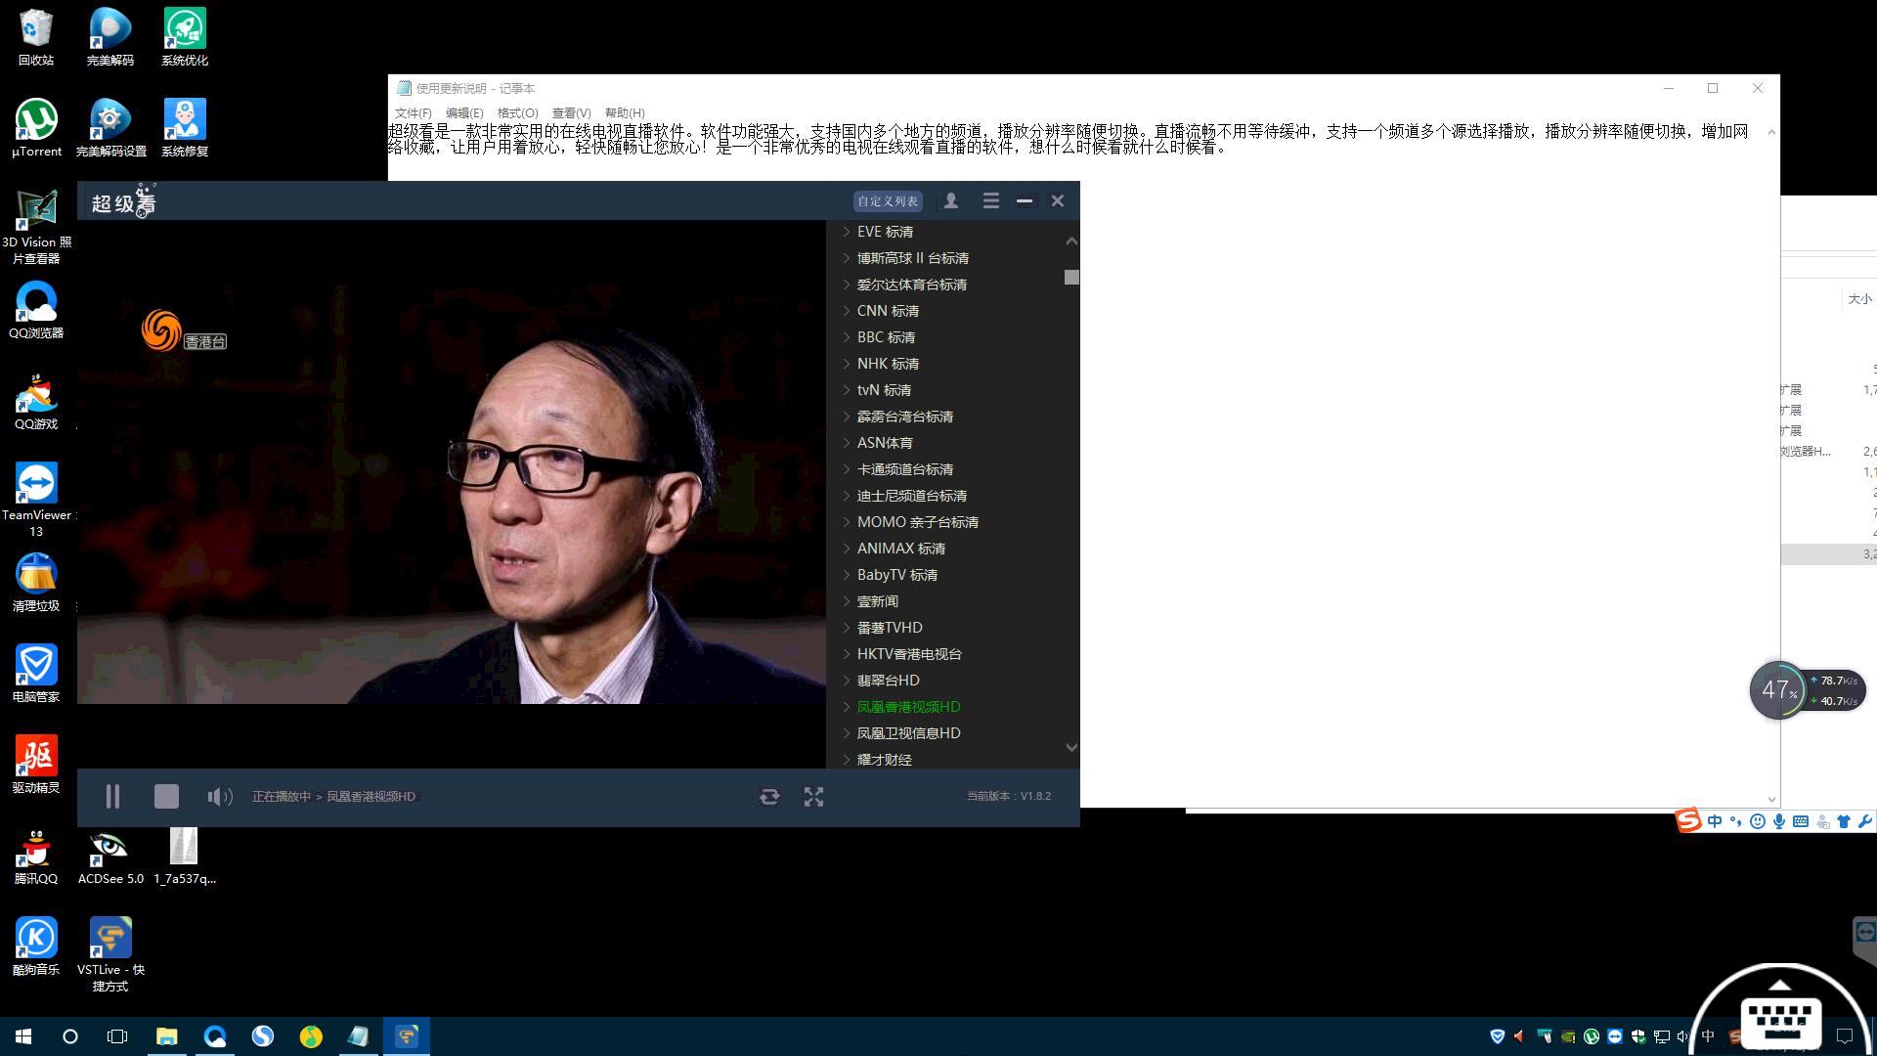The height and width of the screenshot is (1056, 1877).
Task: Click the refresh source icon
Action: tap(769, 797)
